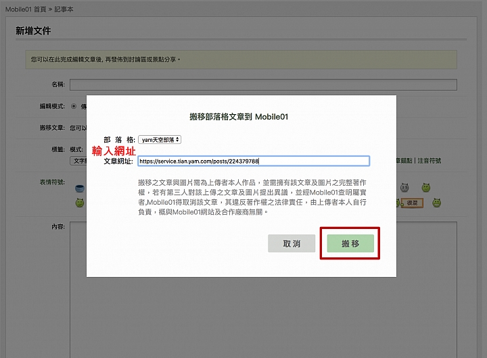Select the 編輯模式 radio button
This screenshot has width=487, height=358.
click(74, 107)
